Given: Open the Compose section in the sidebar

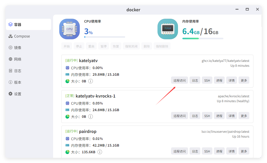Looking at the screenshot, I should click(x=22, y=36).
